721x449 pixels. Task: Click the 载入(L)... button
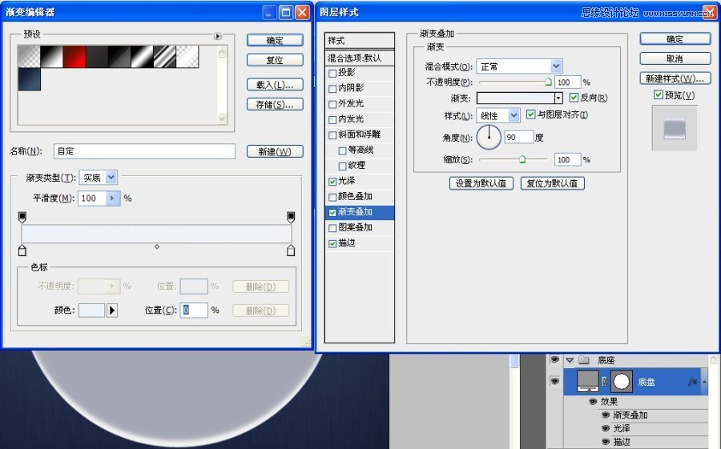click(275, 85)
